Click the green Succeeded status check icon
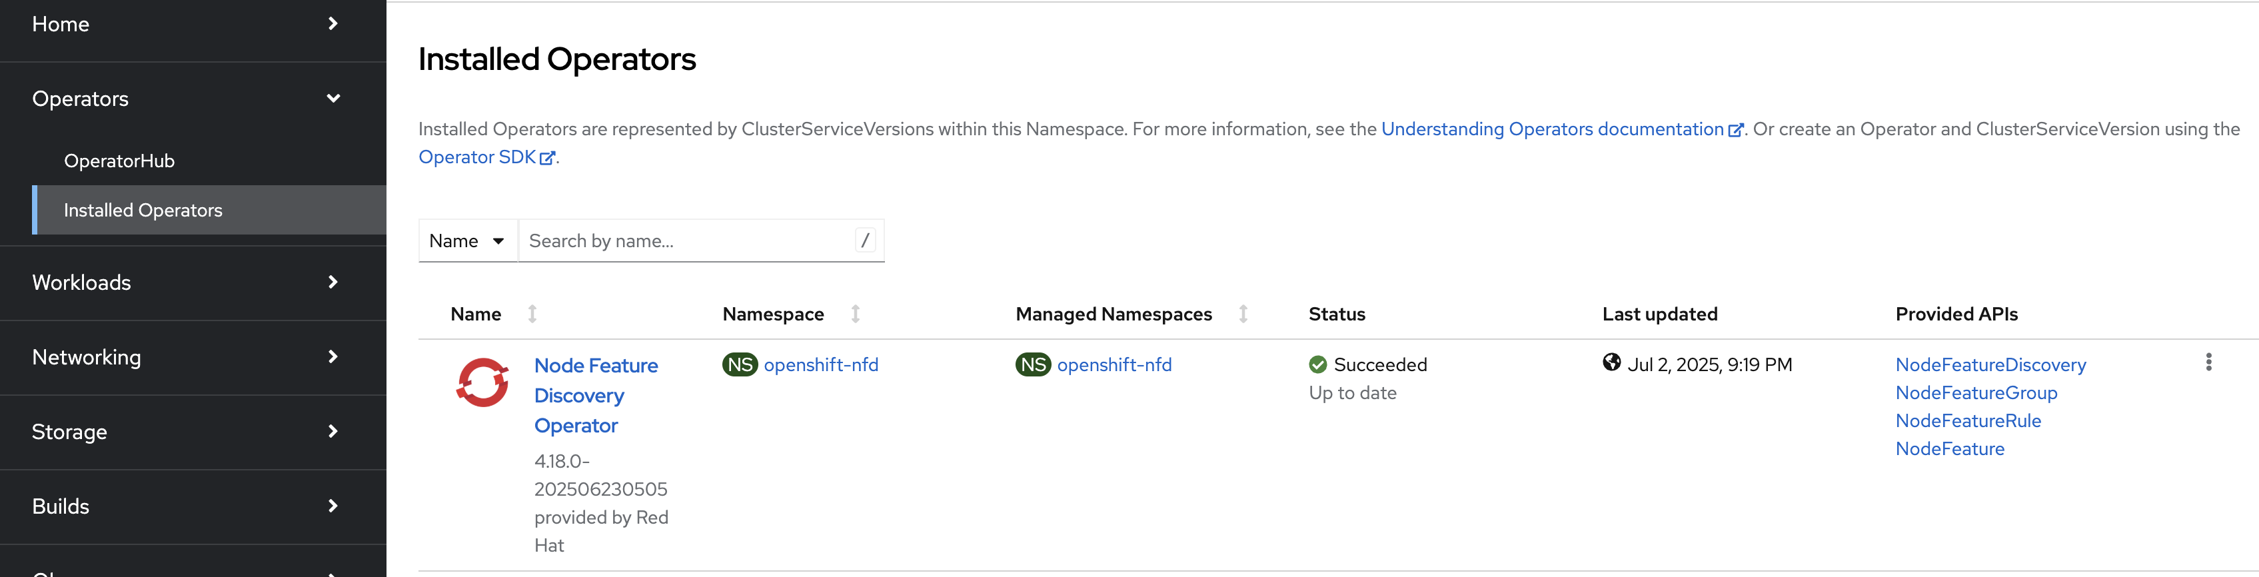Screen dimensions: 2259x577 [1317, 365]
